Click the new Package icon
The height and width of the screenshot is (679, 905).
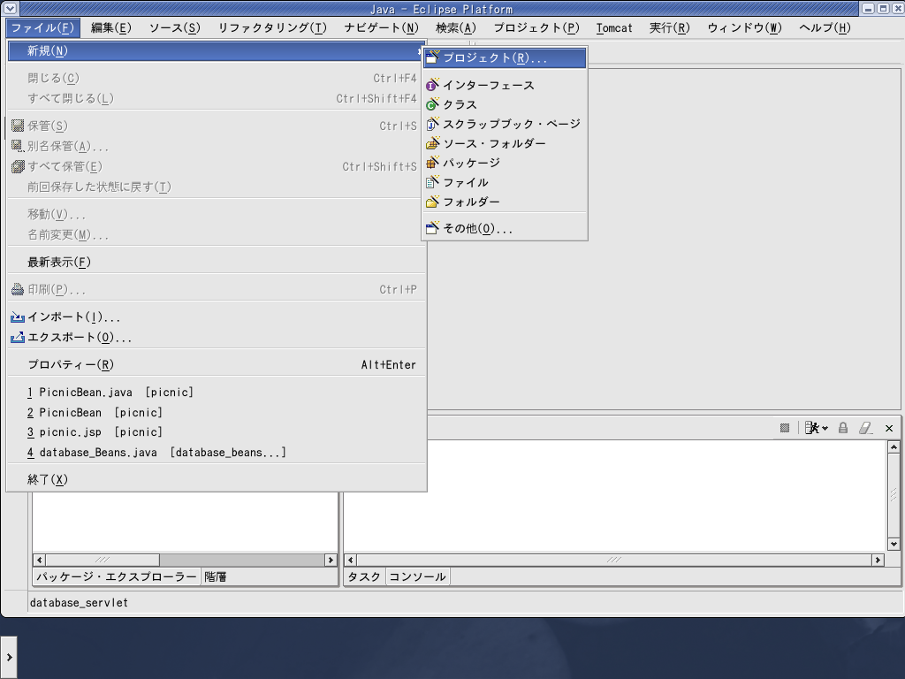[432, 163]
